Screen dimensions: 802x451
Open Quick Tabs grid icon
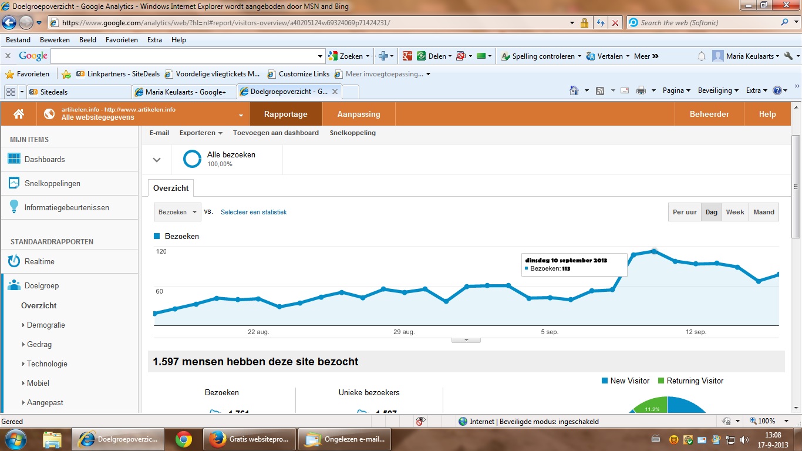point(10,92)
